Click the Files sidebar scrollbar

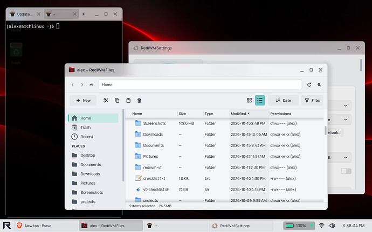point(123,145)
